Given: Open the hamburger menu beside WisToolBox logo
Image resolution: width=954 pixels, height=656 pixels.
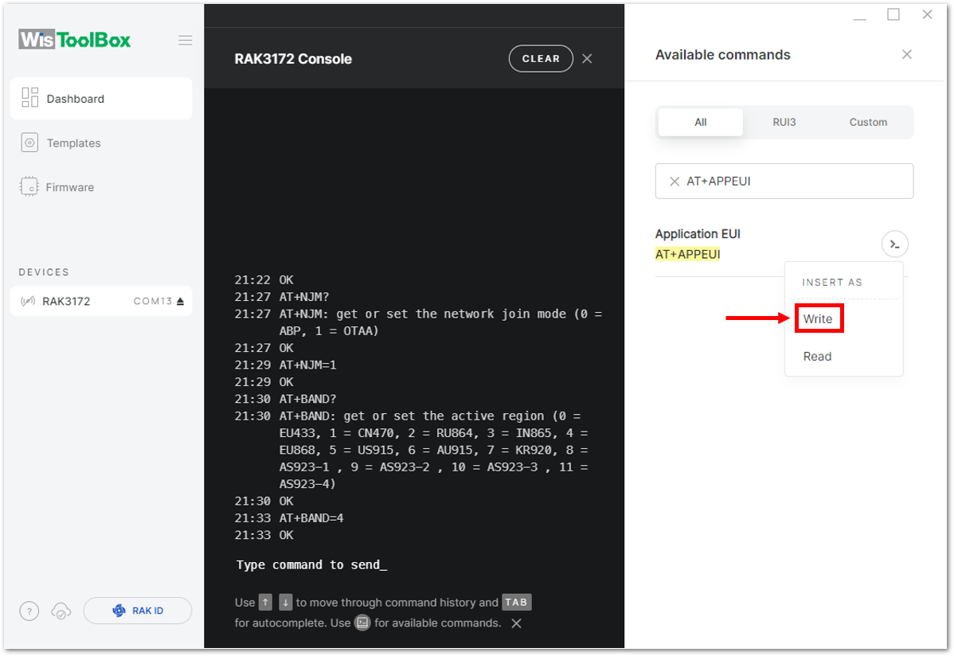Looking at the screenshot, I should click(185, 40).
